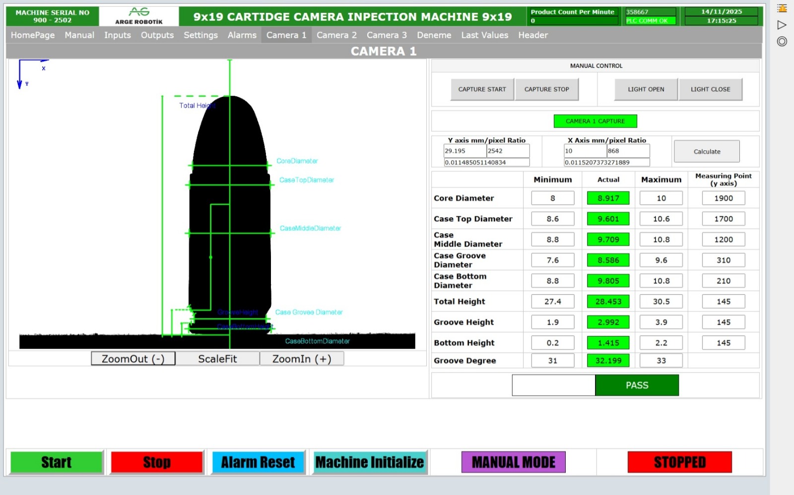This screenshot has height=495, width=794.
Task: Open the Camera 2 tab
Action: 336,35
